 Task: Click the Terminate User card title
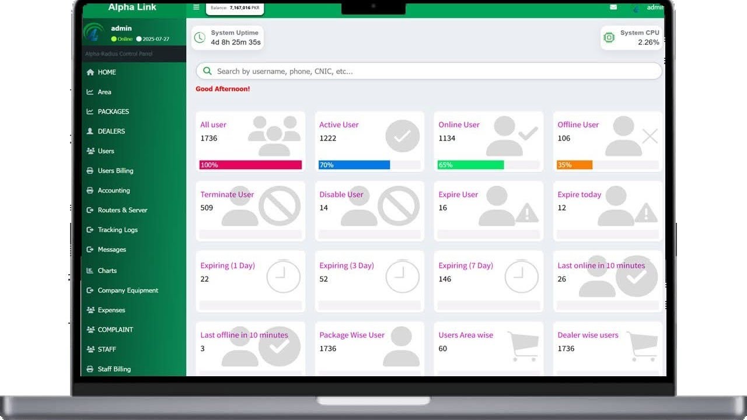click(x=227, y=195)
